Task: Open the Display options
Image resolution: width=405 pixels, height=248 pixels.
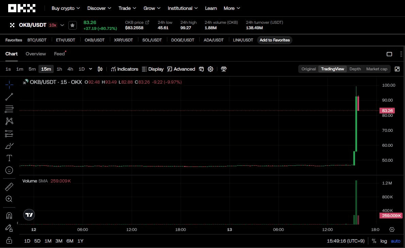Action: (x=153, y=69)
